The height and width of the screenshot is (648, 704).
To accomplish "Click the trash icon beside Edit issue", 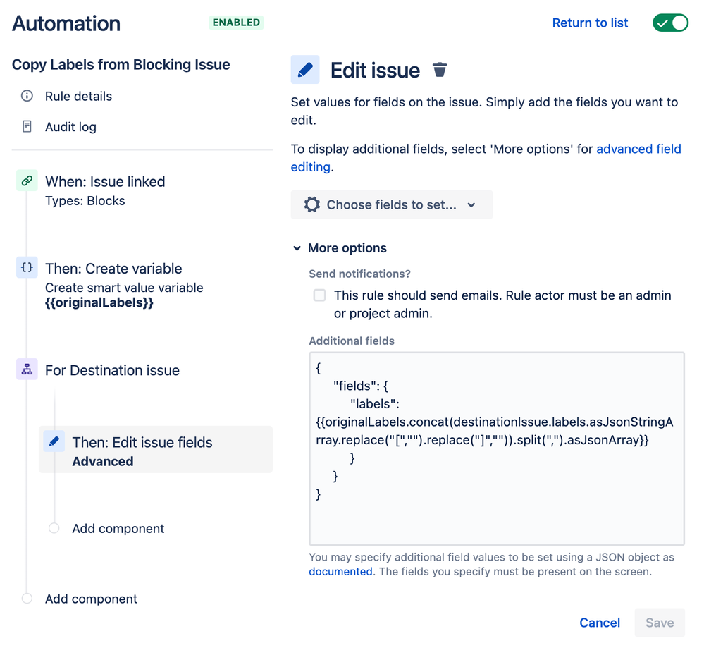I will click(x=440, y=70).
